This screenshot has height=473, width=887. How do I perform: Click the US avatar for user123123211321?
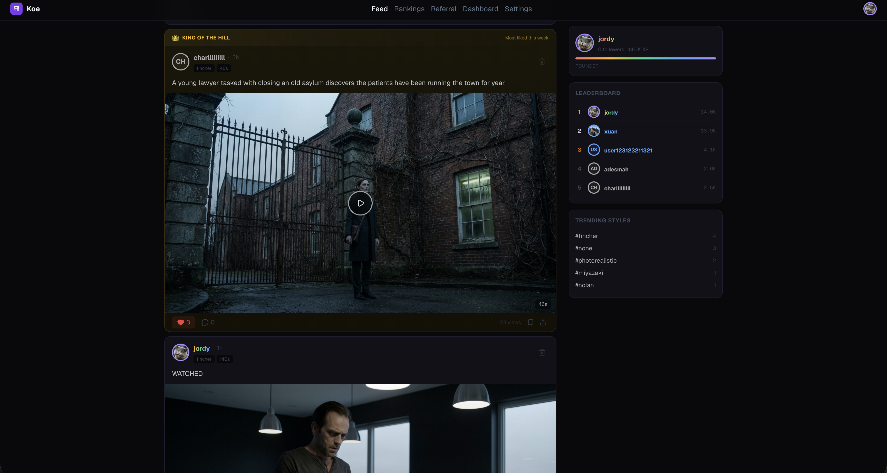[x=594, y=150]
